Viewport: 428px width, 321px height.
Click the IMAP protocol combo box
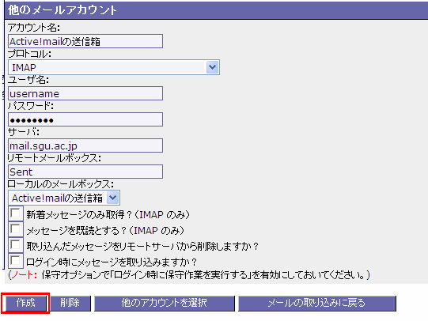pyautogui.click(x=114, y=67)
